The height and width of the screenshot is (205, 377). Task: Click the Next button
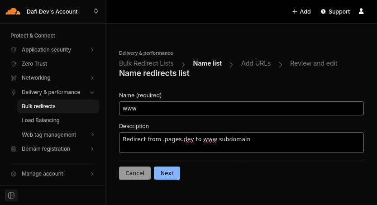pos(167,173)
